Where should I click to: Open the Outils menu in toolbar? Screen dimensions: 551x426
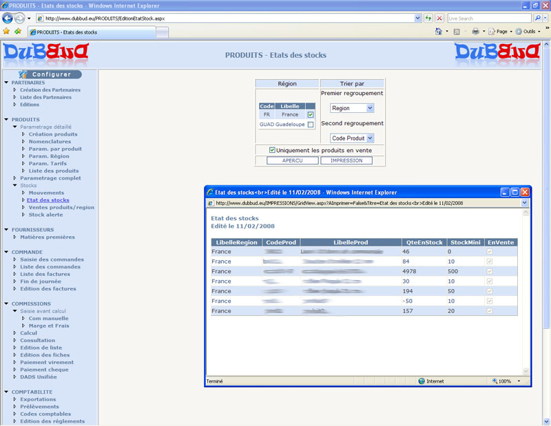coord(529,32)
